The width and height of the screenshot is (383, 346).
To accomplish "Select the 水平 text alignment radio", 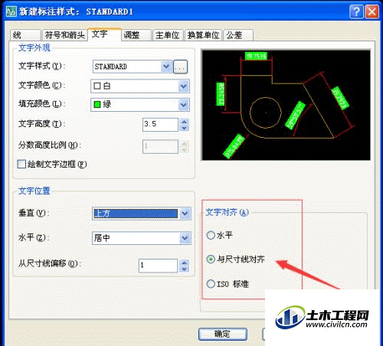I will [211, 235].
